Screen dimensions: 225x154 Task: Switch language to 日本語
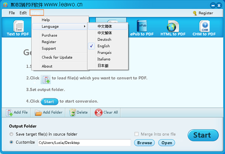103,66
